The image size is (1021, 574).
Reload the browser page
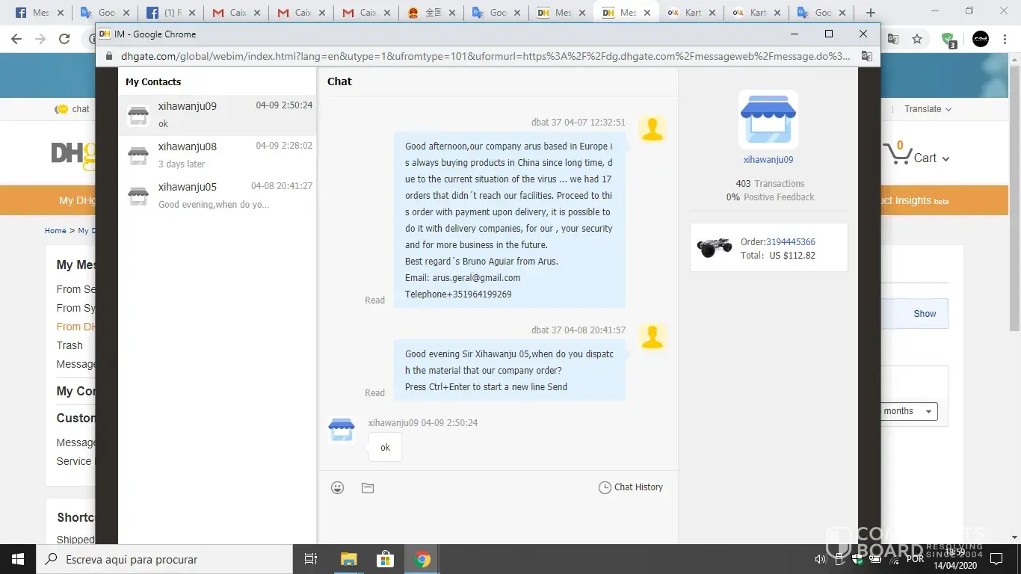pos(64,40)
